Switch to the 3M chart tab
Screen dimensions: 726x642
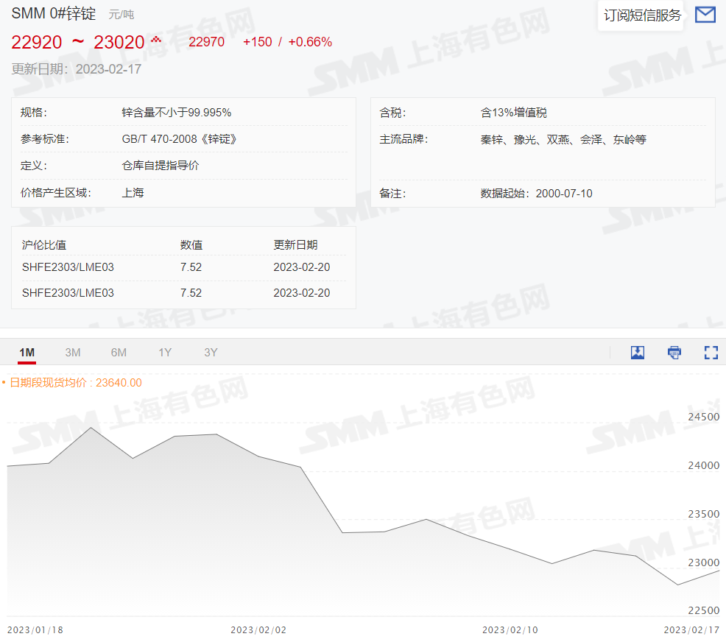click(x=72, y=353)
